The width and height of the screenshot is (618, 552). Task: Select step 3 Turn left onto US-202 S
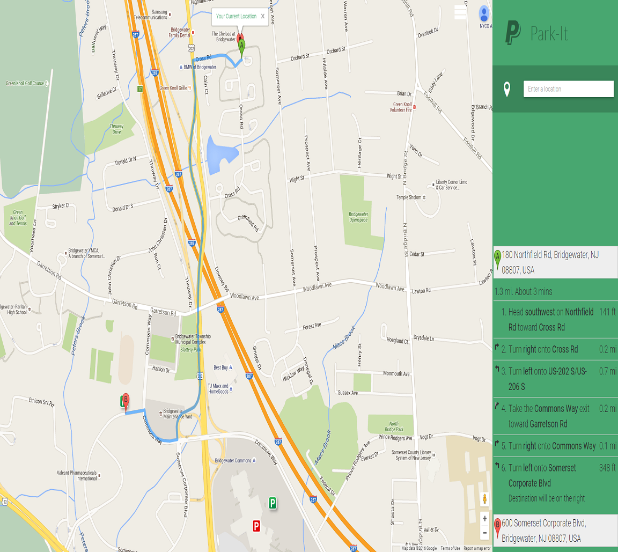click(x=555, y=379)
